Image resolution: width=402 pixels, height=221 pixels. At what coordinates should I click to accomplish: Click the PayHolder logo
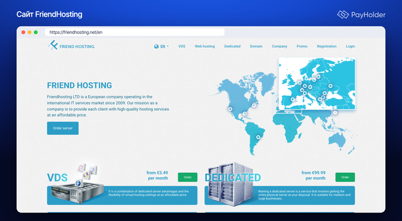361,14
